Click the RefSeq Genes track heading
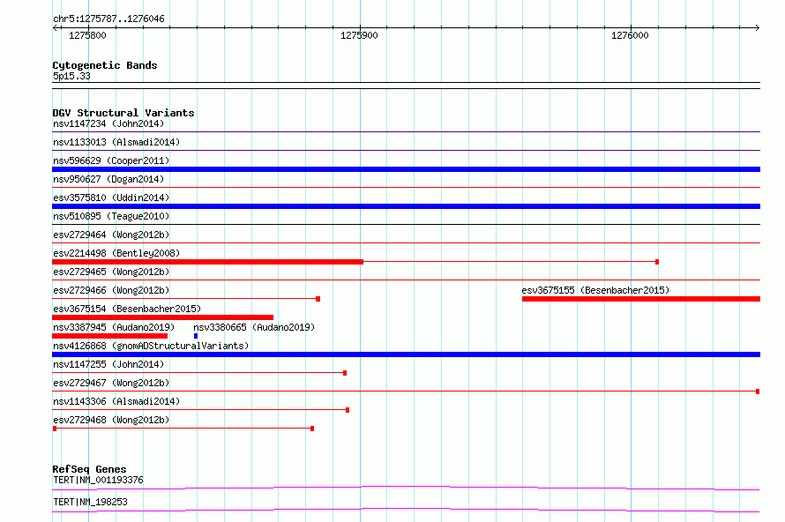 (x=89, y=469)
